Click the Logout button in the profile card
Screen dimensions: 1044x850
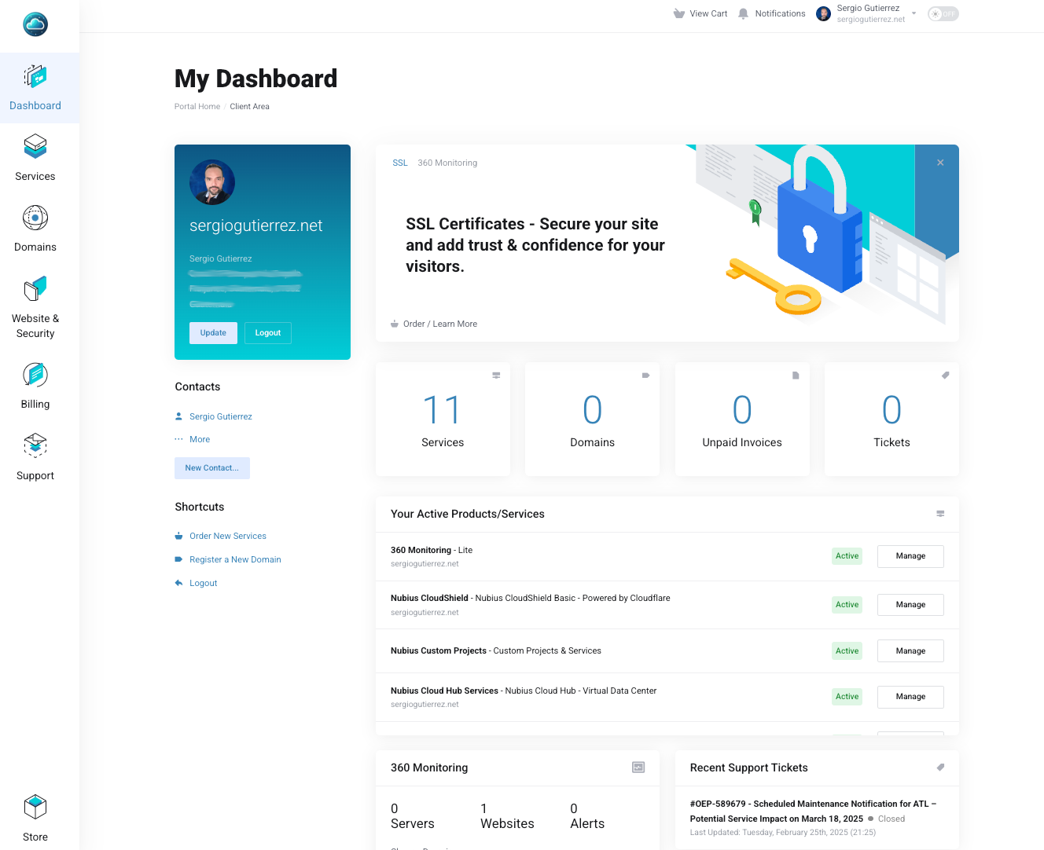[x=268, y=333]
